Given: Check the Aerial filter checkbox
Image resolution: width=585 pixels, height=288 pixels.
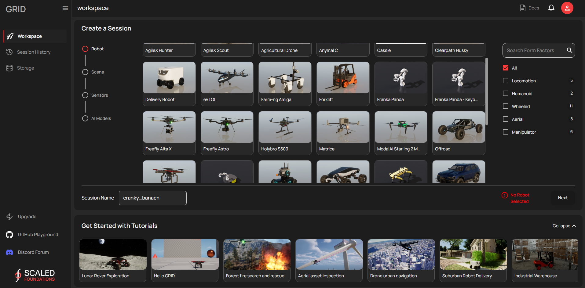Looking at the screenshot, I should coord(506,119).
